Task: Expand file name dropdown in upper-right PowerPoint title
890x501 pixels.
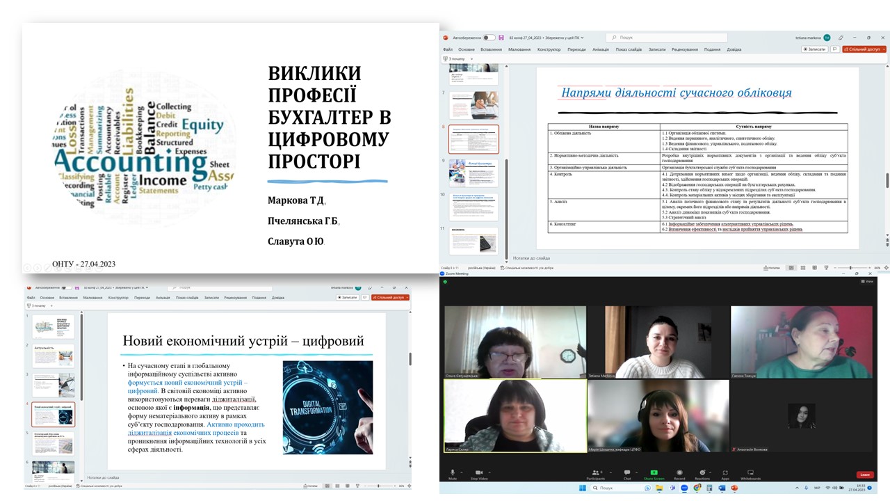Action: [x=583, y=38]
